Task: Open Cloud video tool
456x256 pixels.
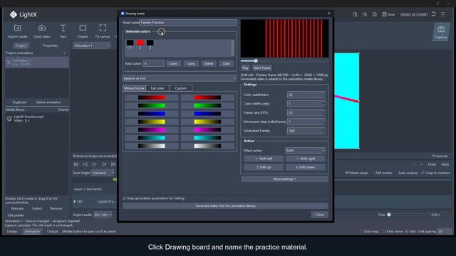Action: click(x=41, y=31)
